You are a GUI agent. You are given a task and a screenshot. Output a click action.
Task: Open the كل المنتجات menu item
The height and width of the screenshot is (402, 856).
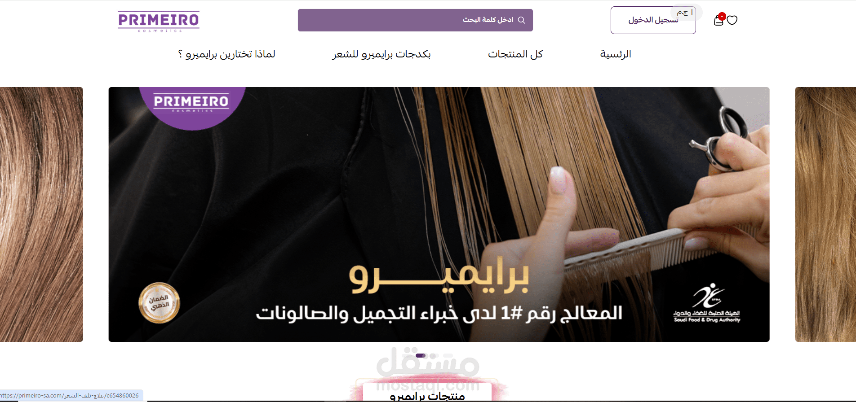(515, 54)
